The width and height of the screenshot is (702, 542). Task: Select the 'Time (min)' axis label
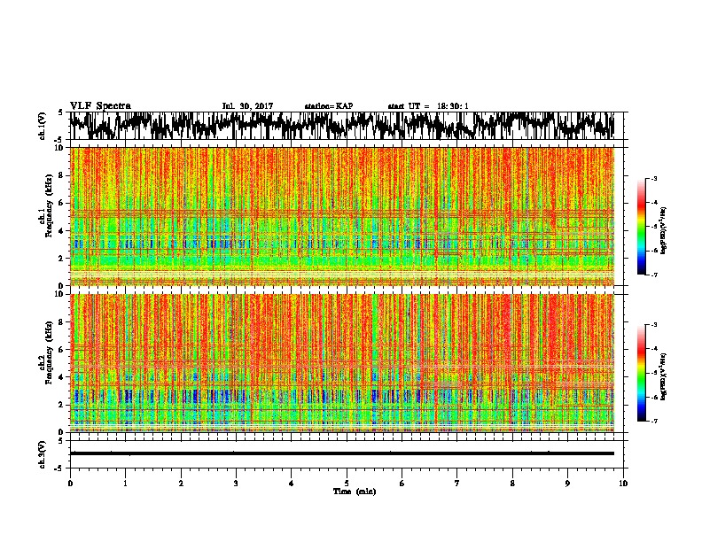[x=355, y=492]
